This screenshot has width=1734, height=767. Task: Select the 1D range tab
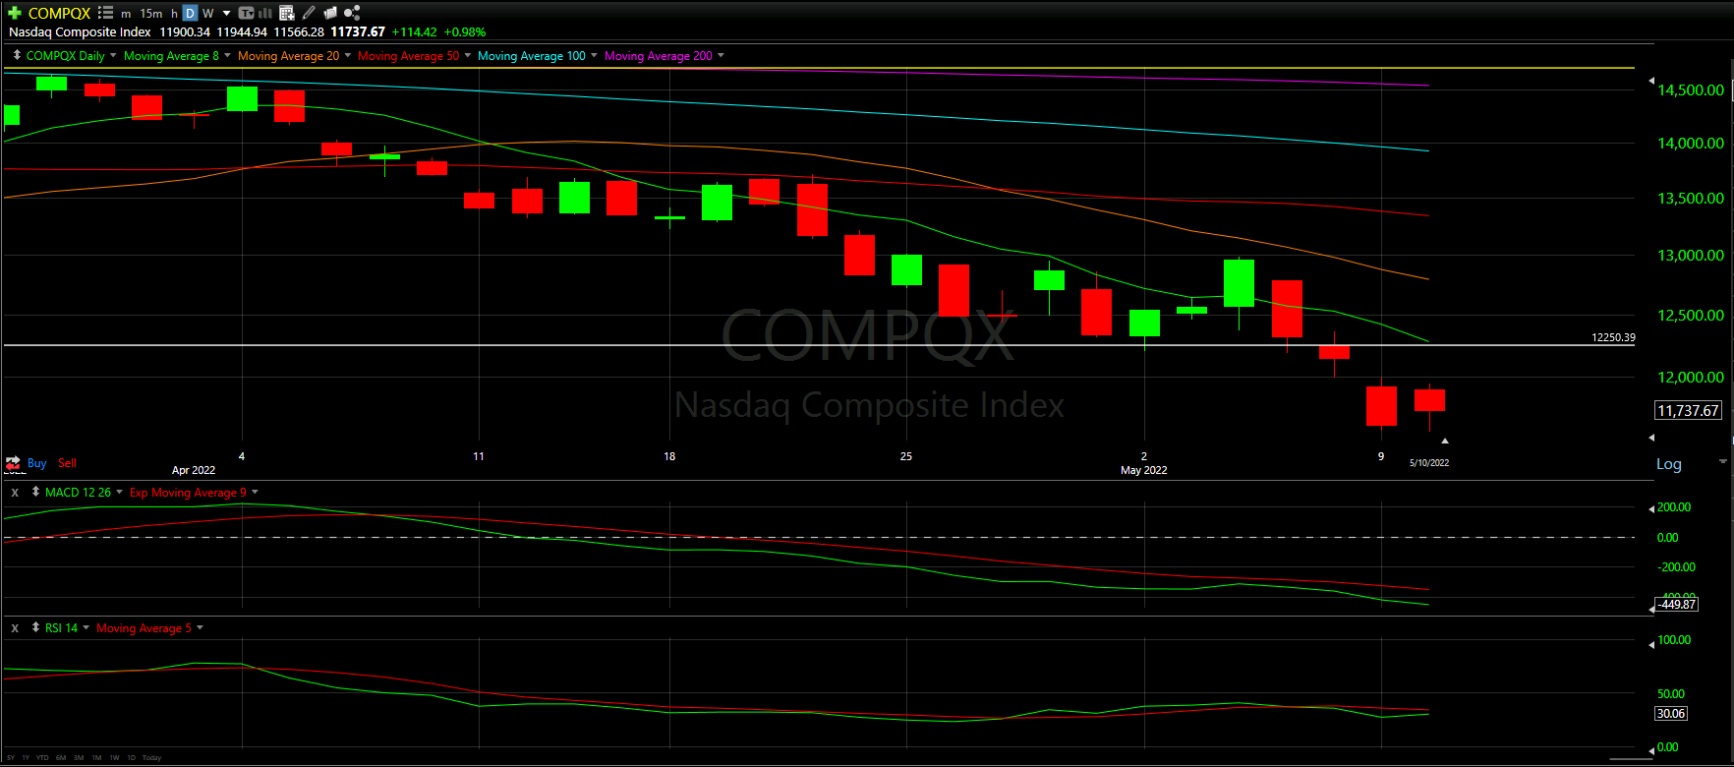[x=132, y=758]
